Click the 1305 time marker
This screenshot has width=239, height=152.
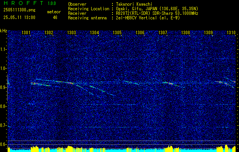[117, 32]
